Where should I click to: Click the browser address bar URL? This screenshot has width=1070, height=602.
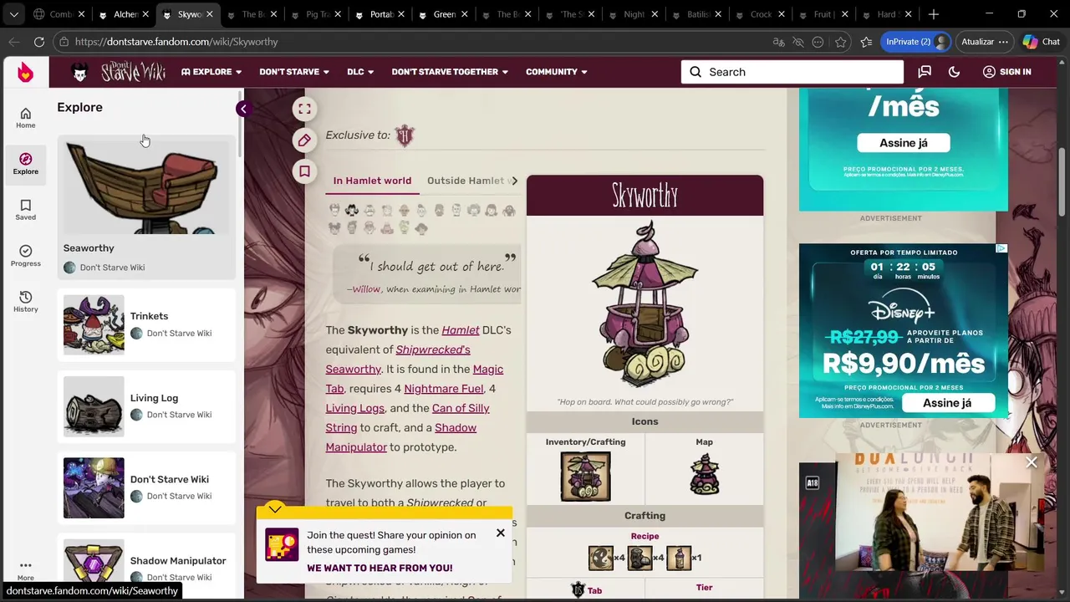(x=176, y=42)
